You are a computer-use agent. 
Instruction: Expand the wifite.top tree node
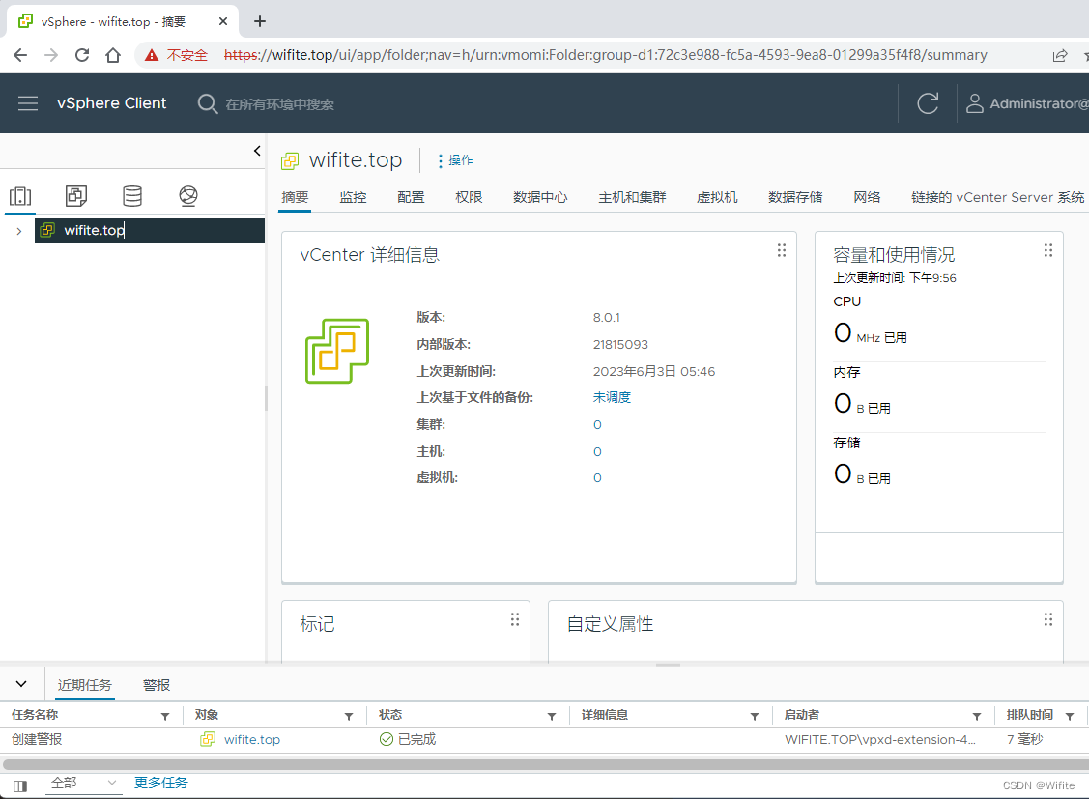pos(18,231)
